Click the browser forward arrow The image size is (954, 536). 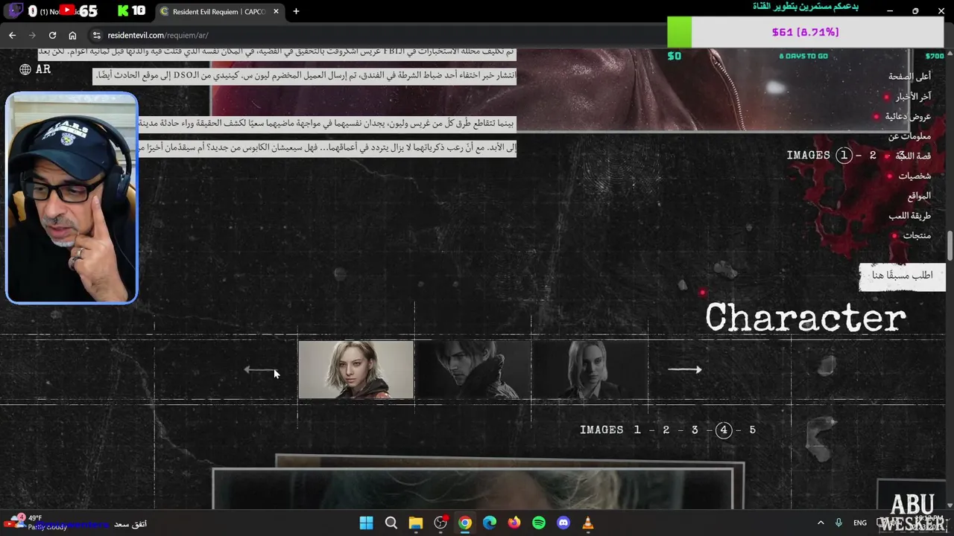[x=32, y=35]
